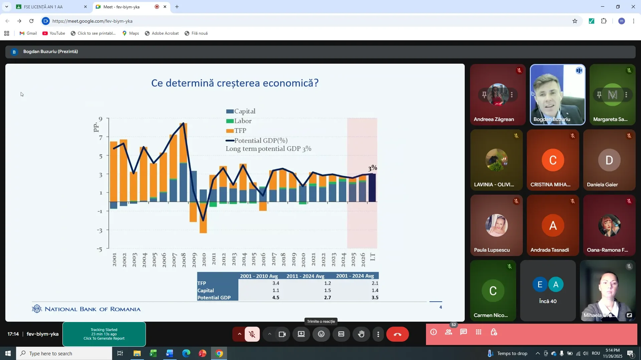Open the meeting details info panel
The height and width of the screenshot is (360, 641).
pyautogui.click(x=433, y=332)
